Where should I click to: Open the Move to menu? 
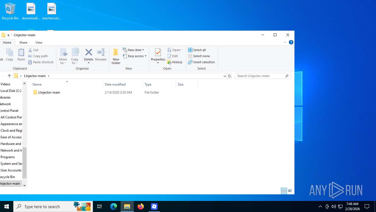63,56
